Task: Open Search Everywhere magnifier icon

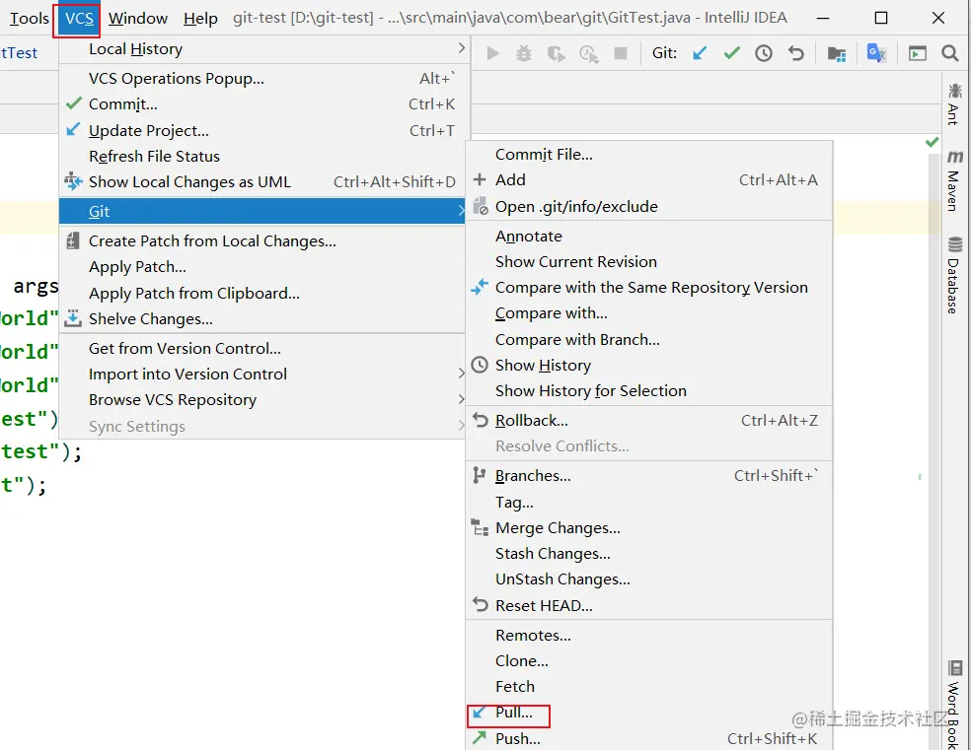Action: click(950, 53)
